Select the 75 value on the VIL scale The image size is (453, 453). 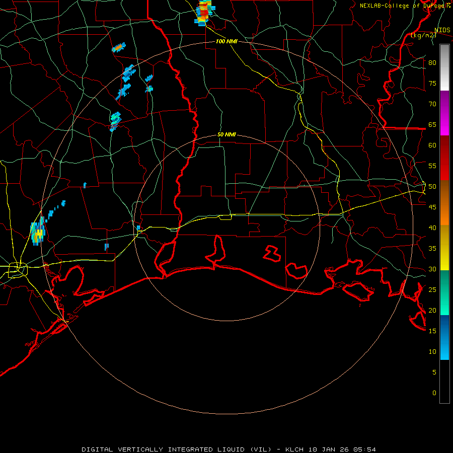coord(432,83)
